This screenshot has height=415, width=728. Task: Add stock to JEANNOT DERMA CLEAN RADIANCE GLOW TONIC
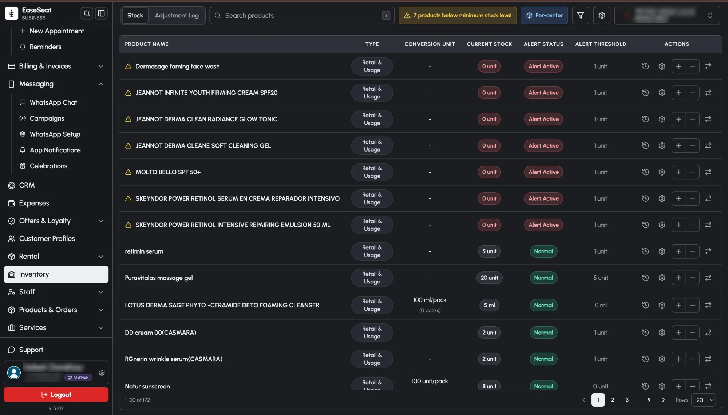(679, 119)
